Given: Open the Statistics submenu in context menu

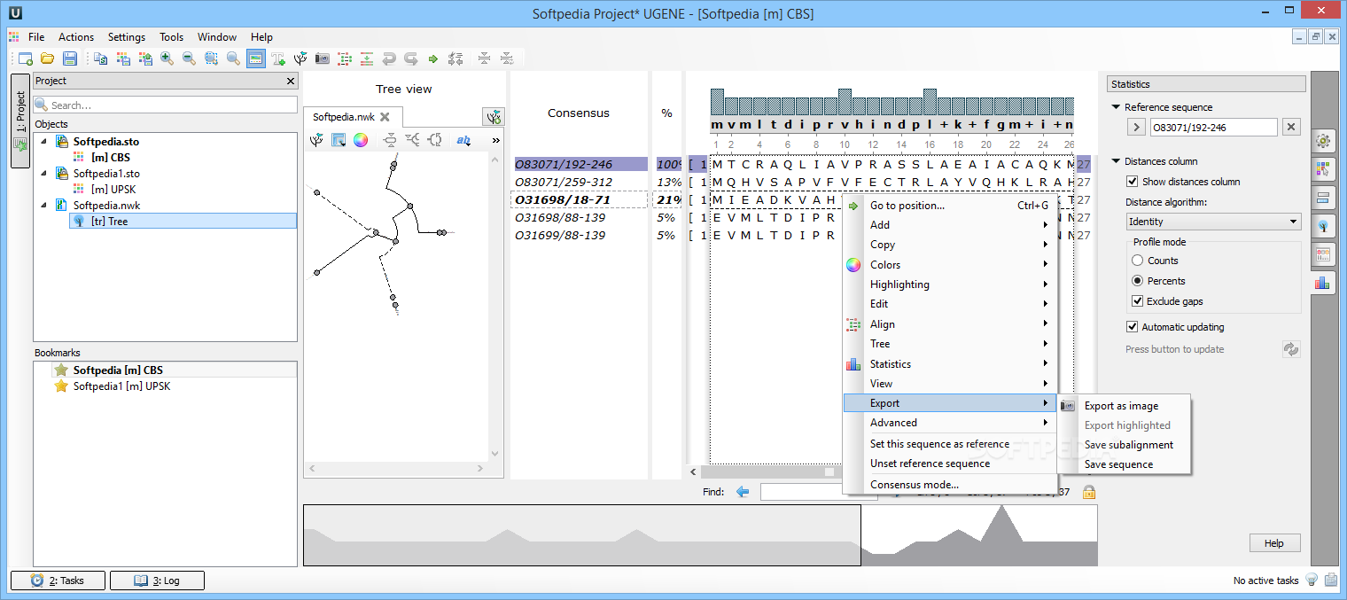Looking at the screenshot, I should point(948,363).
